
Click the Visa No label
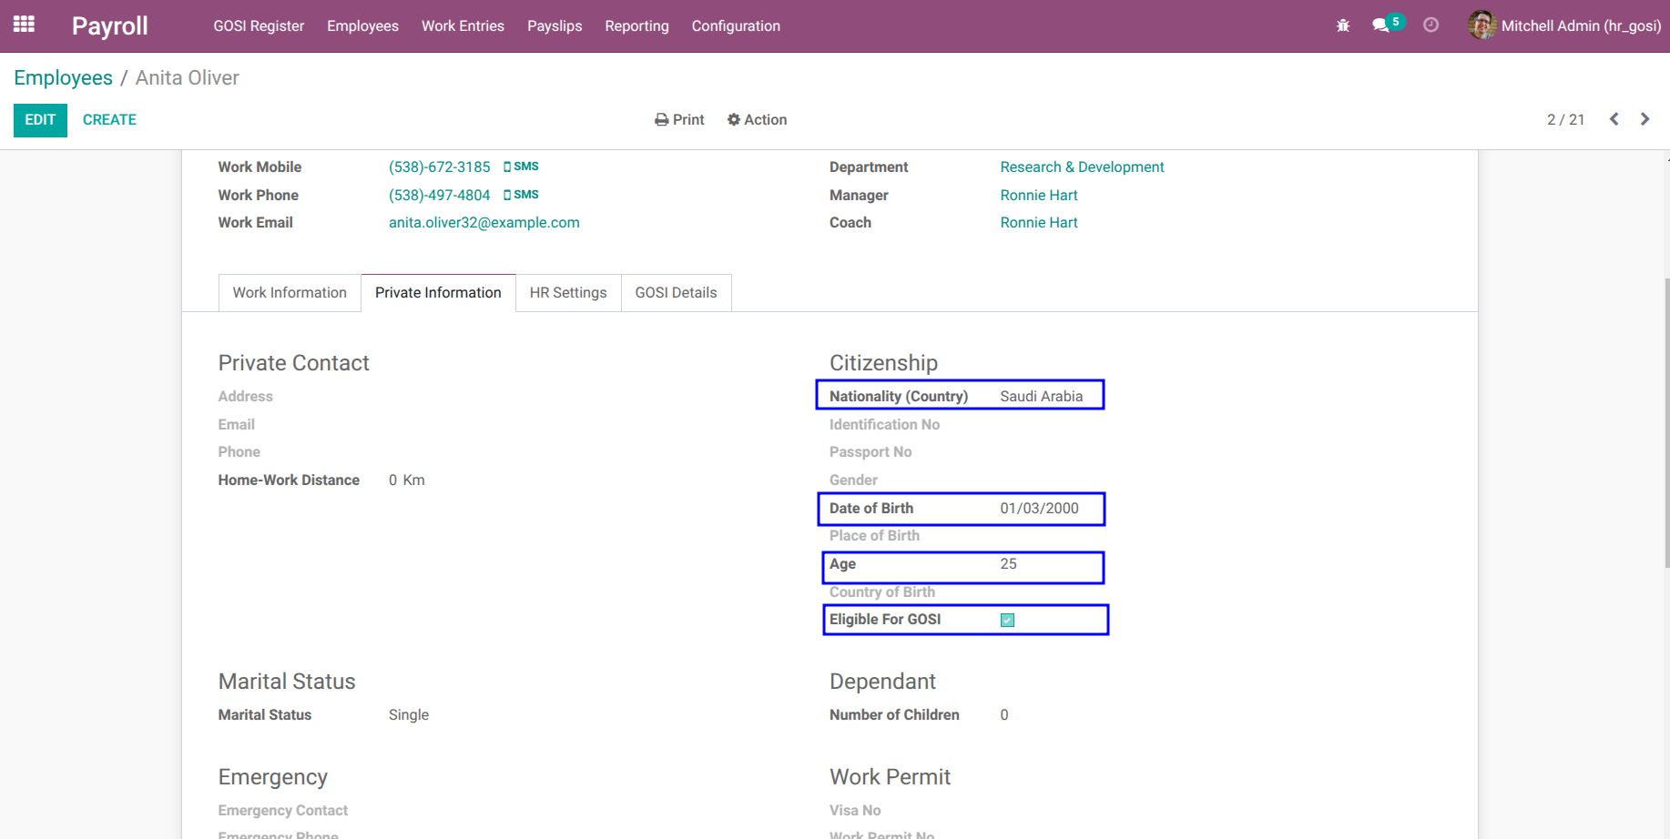855,811
